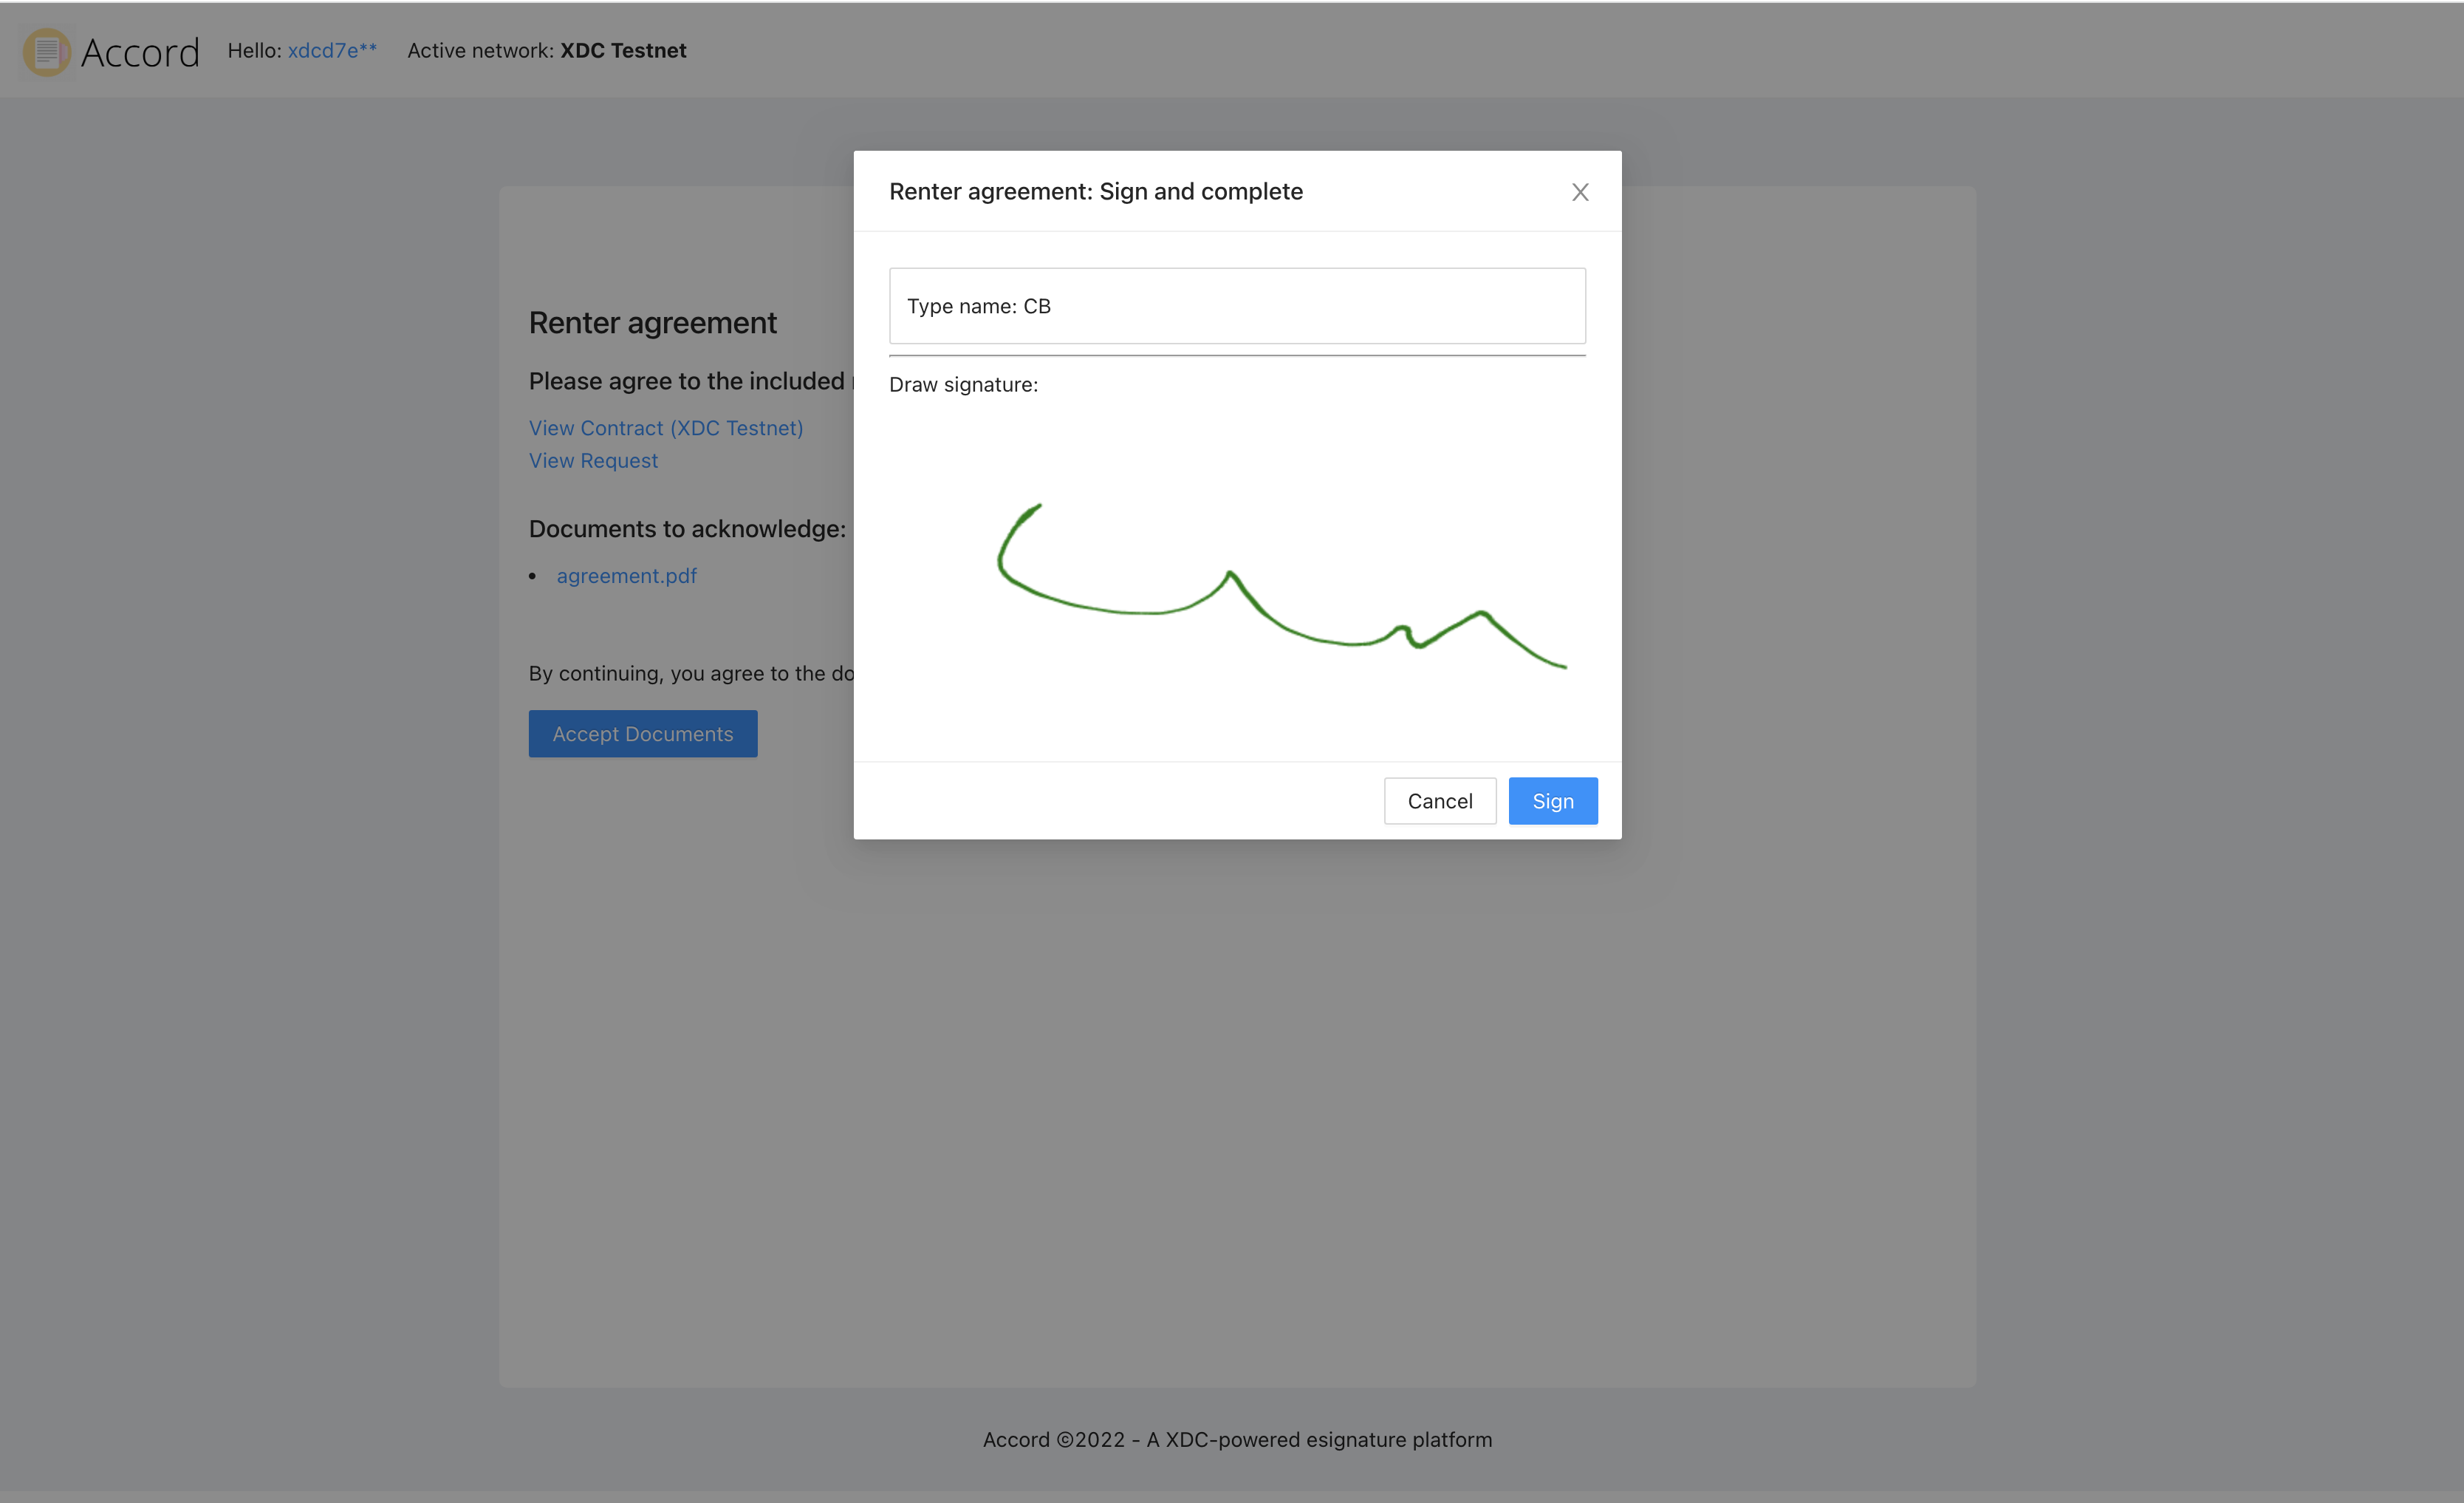
Task: Open the xdcd7e** account link
Action: [x=332, y=50]
